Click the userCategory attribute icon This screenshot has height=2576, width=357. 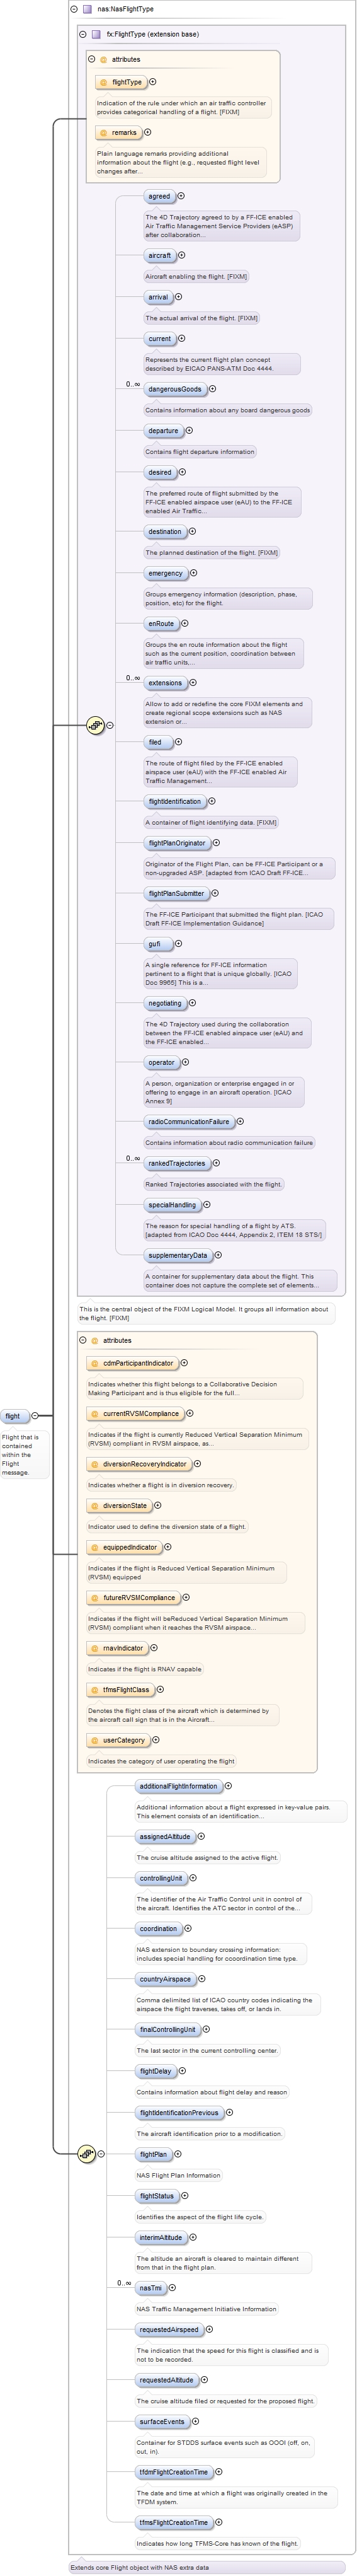(x=94, y=1740)
